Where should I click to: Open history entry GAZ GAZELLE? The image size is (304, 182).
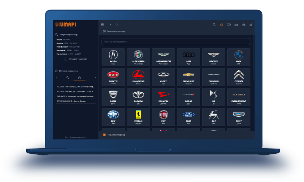(x=76, y=97)
